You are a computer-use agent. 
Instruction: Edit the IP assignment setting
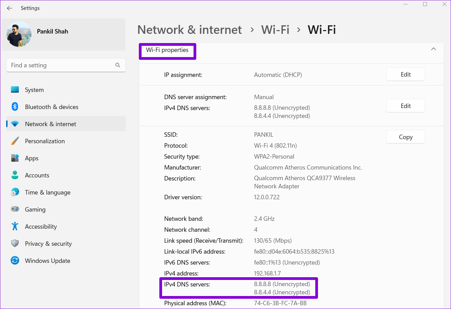click(406, 75)
